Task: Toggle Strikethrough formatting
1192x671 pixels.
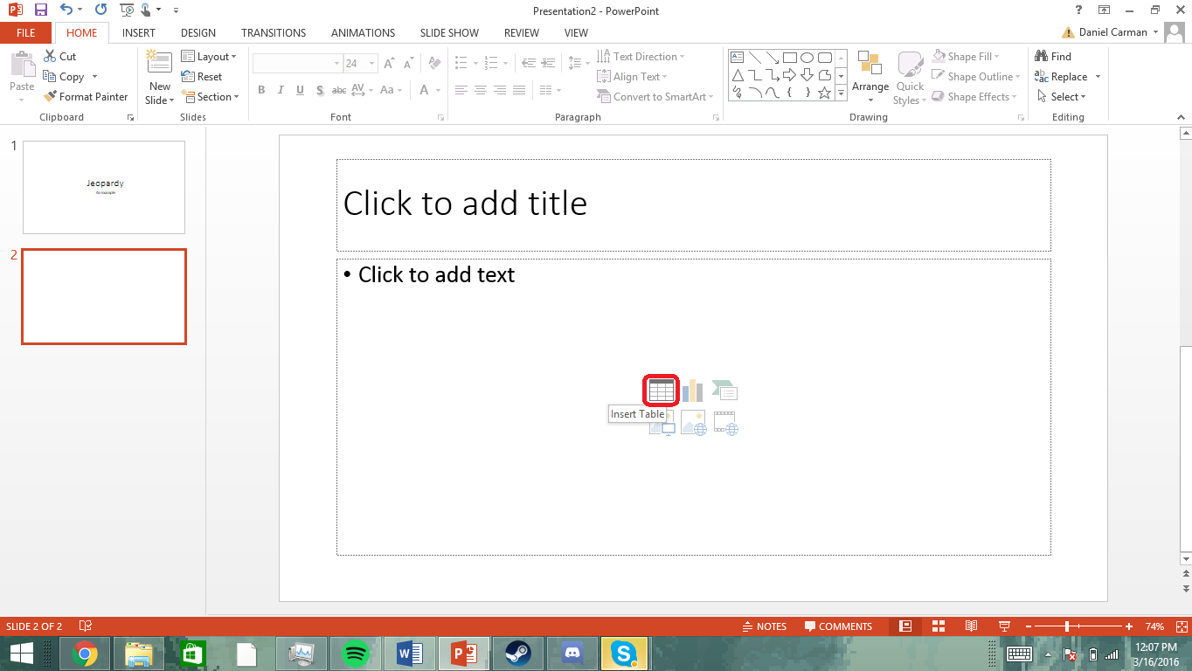Action: point(339,90)
